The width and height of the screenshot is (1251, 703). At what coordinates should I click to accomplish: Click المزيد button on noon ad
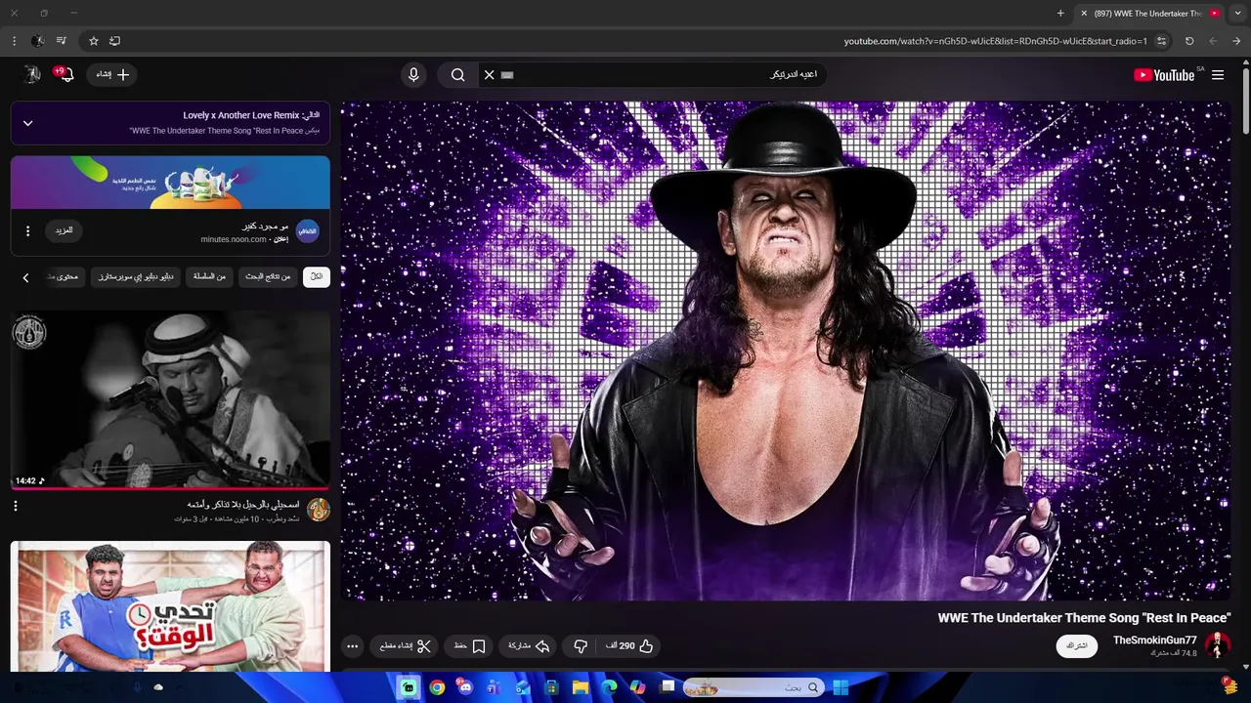pyautogui.click(x=65, y=230)
